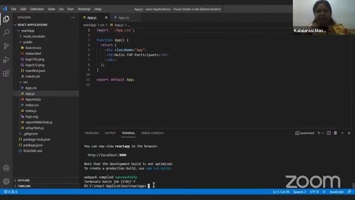Open the Run menu

click(70, 9)
